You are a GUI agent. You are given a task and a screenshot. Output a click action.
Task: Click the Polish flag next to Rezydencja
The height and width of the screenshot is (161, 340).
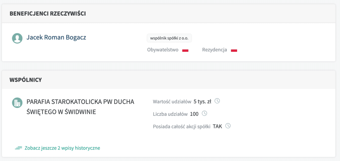tap(234, 50)
